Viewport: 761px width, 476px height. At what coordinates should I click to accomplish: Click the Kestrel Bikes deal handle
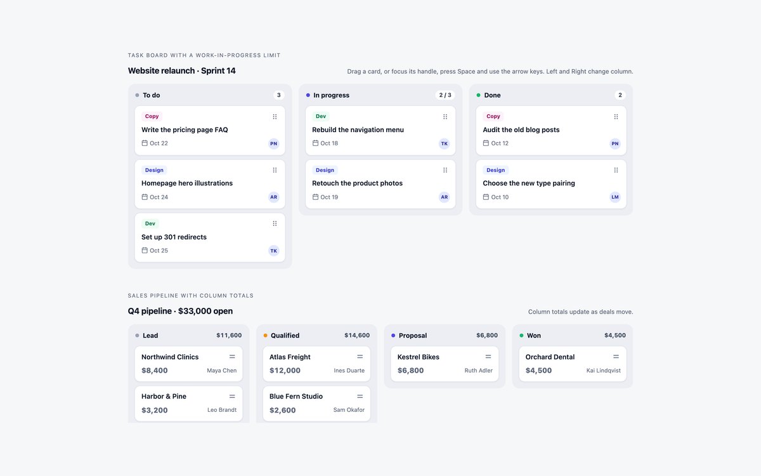[x=488, y=357]
